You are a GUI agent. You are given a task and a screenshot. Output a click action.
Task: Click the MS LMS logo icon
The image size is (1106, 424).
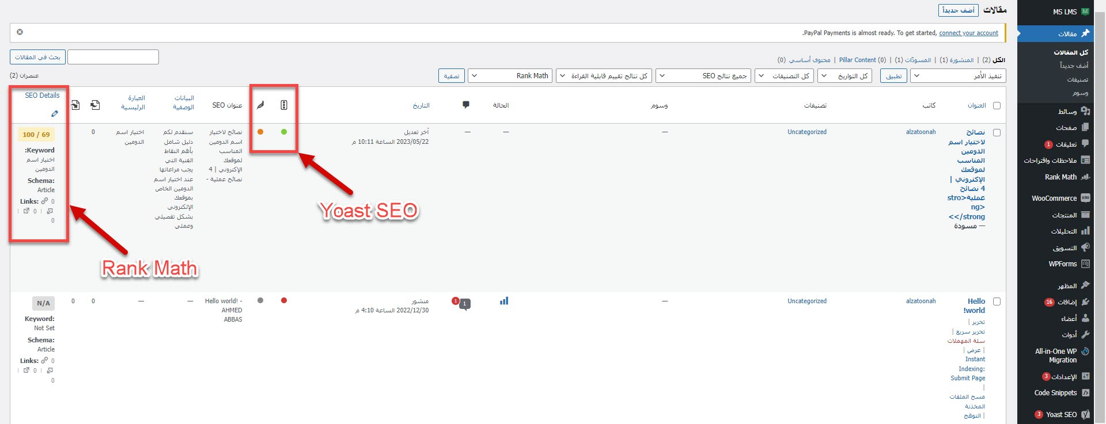(x=1085, y=12)
